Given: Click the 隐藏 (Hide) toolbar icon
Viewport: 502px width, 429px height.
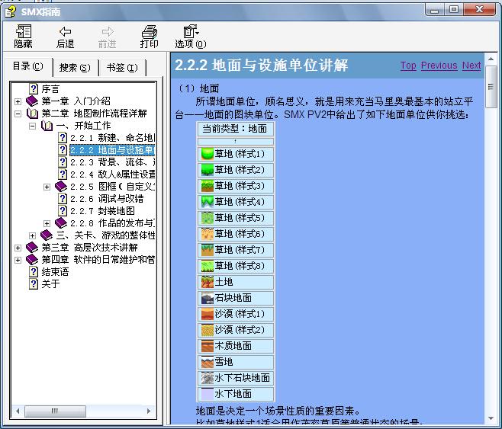Looking at the screenshot, I should [x=23, y=31].
